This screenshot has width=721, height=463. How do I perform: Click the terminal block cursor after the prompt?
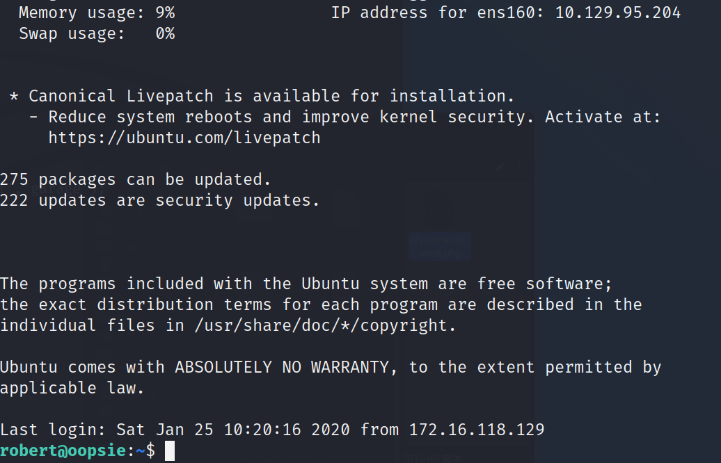(170, 450)
